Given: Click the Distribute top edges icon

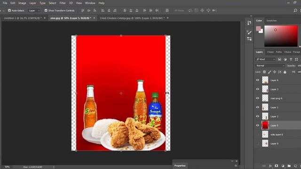Looking at the screenshot, I should pos(125,10).
